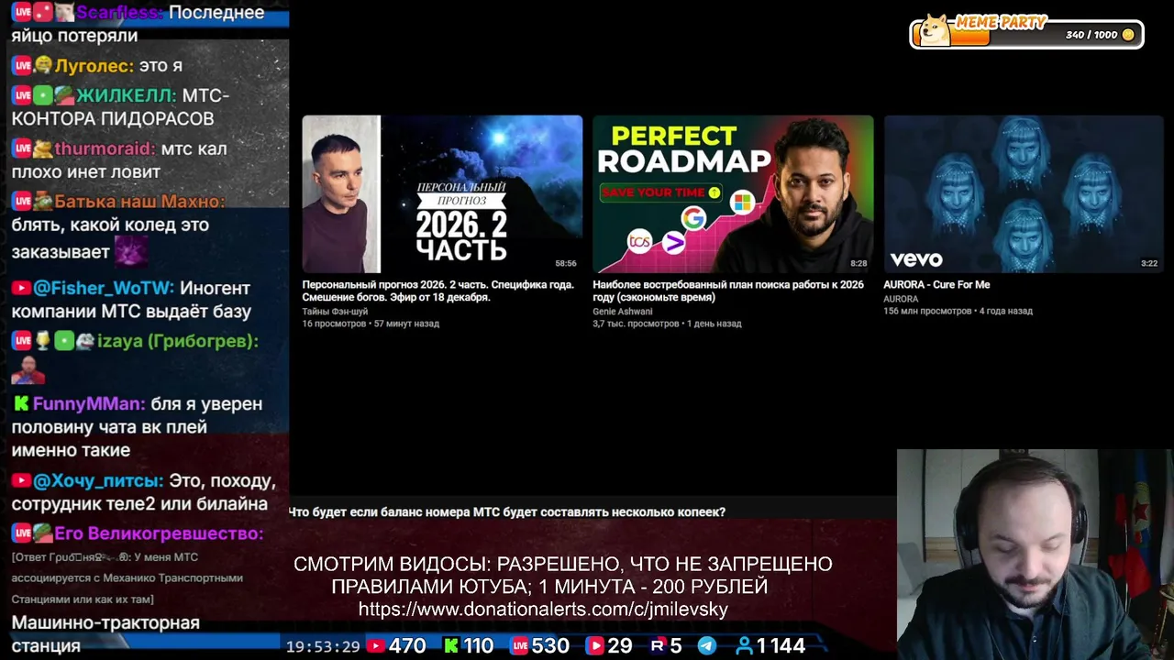This screenshot has width=1174, height=660.
Task: Click the LIVE badge before thurmoraid
Action: pos(21,148)
